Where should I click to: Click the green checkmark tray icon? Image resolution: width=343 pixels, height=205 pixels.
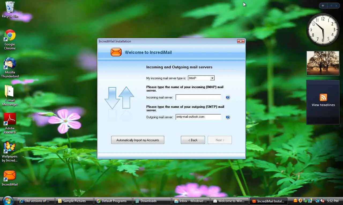305,201
